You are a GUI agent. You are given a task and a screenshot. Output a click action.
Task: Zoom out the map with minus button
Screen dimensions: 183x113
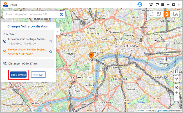[x=177, y=98]
